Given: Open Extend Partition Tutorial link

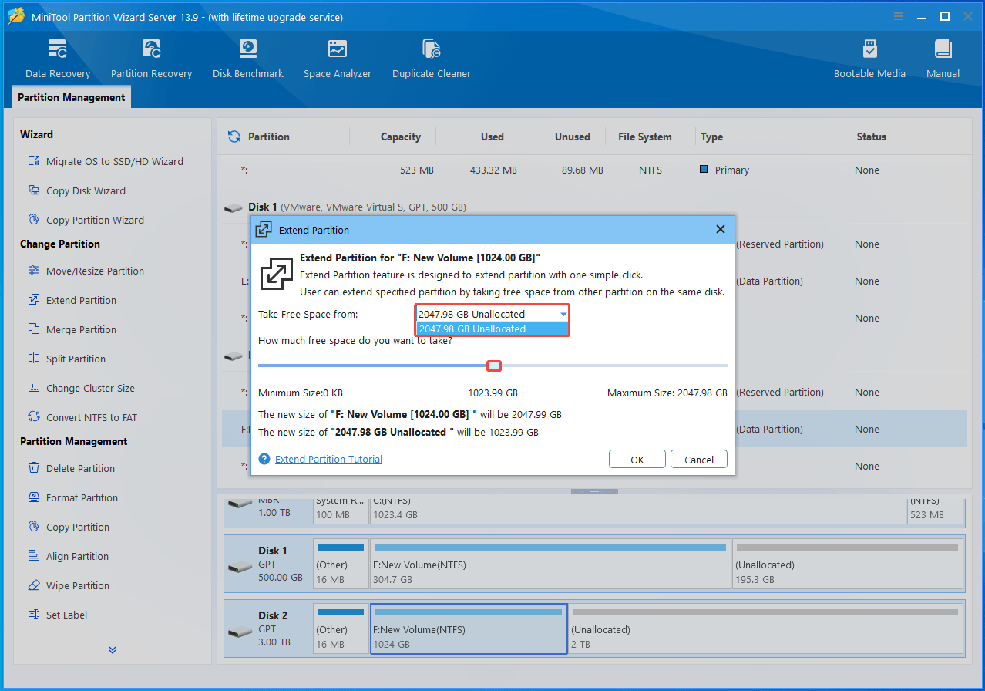Looking at the screenshot, I should click(329, 459).
